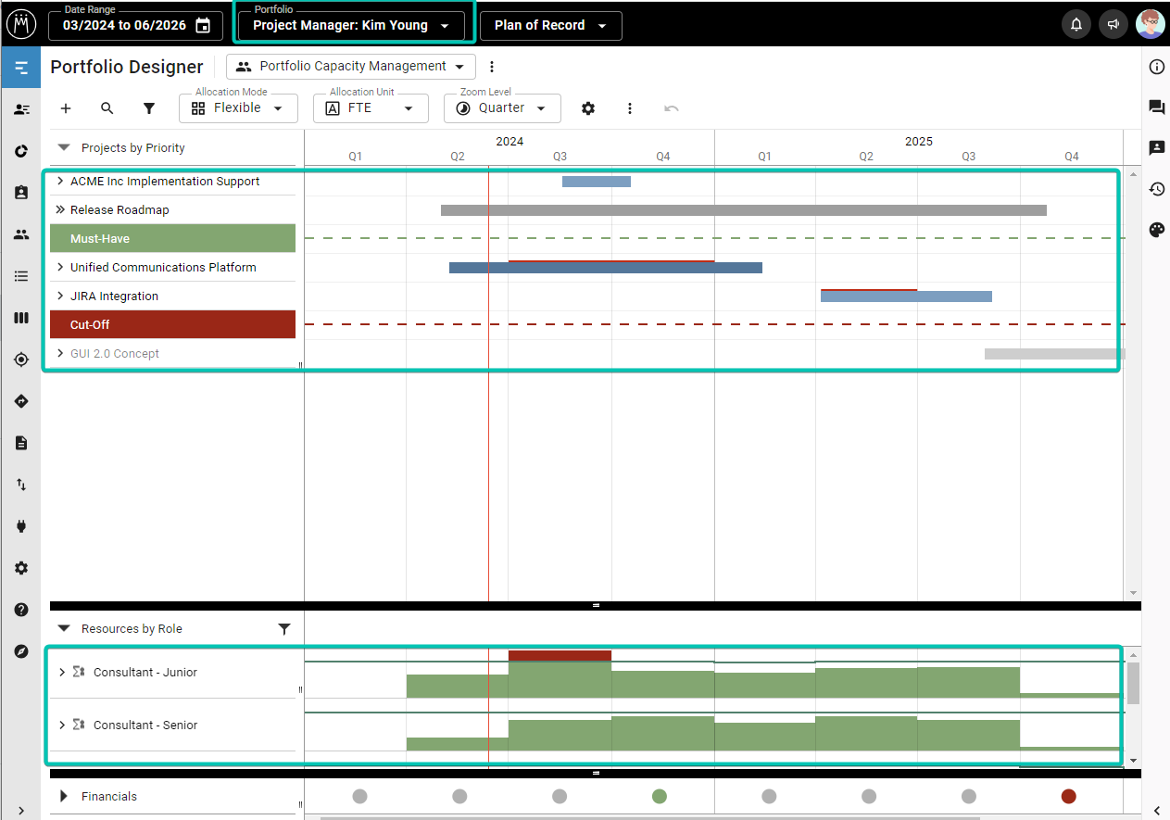Click the Unified Communications Platform Gantt bar
This screenshot has width=1170, height=820.
[606, 268]
